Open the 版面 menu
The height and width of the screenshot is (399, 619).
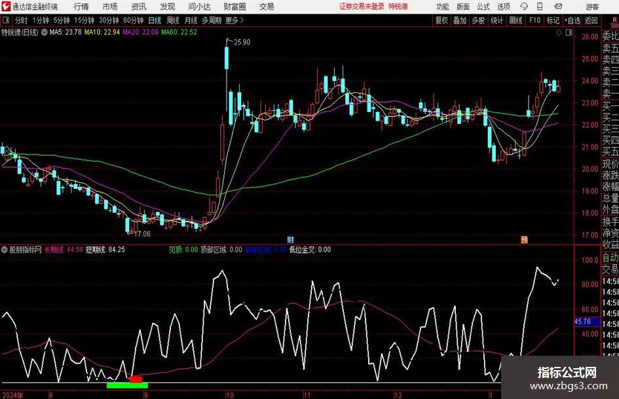point(462,7)
